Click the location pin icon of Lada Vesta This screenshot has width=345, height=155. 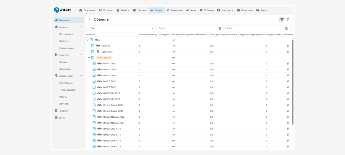click(x=98, y=52)
